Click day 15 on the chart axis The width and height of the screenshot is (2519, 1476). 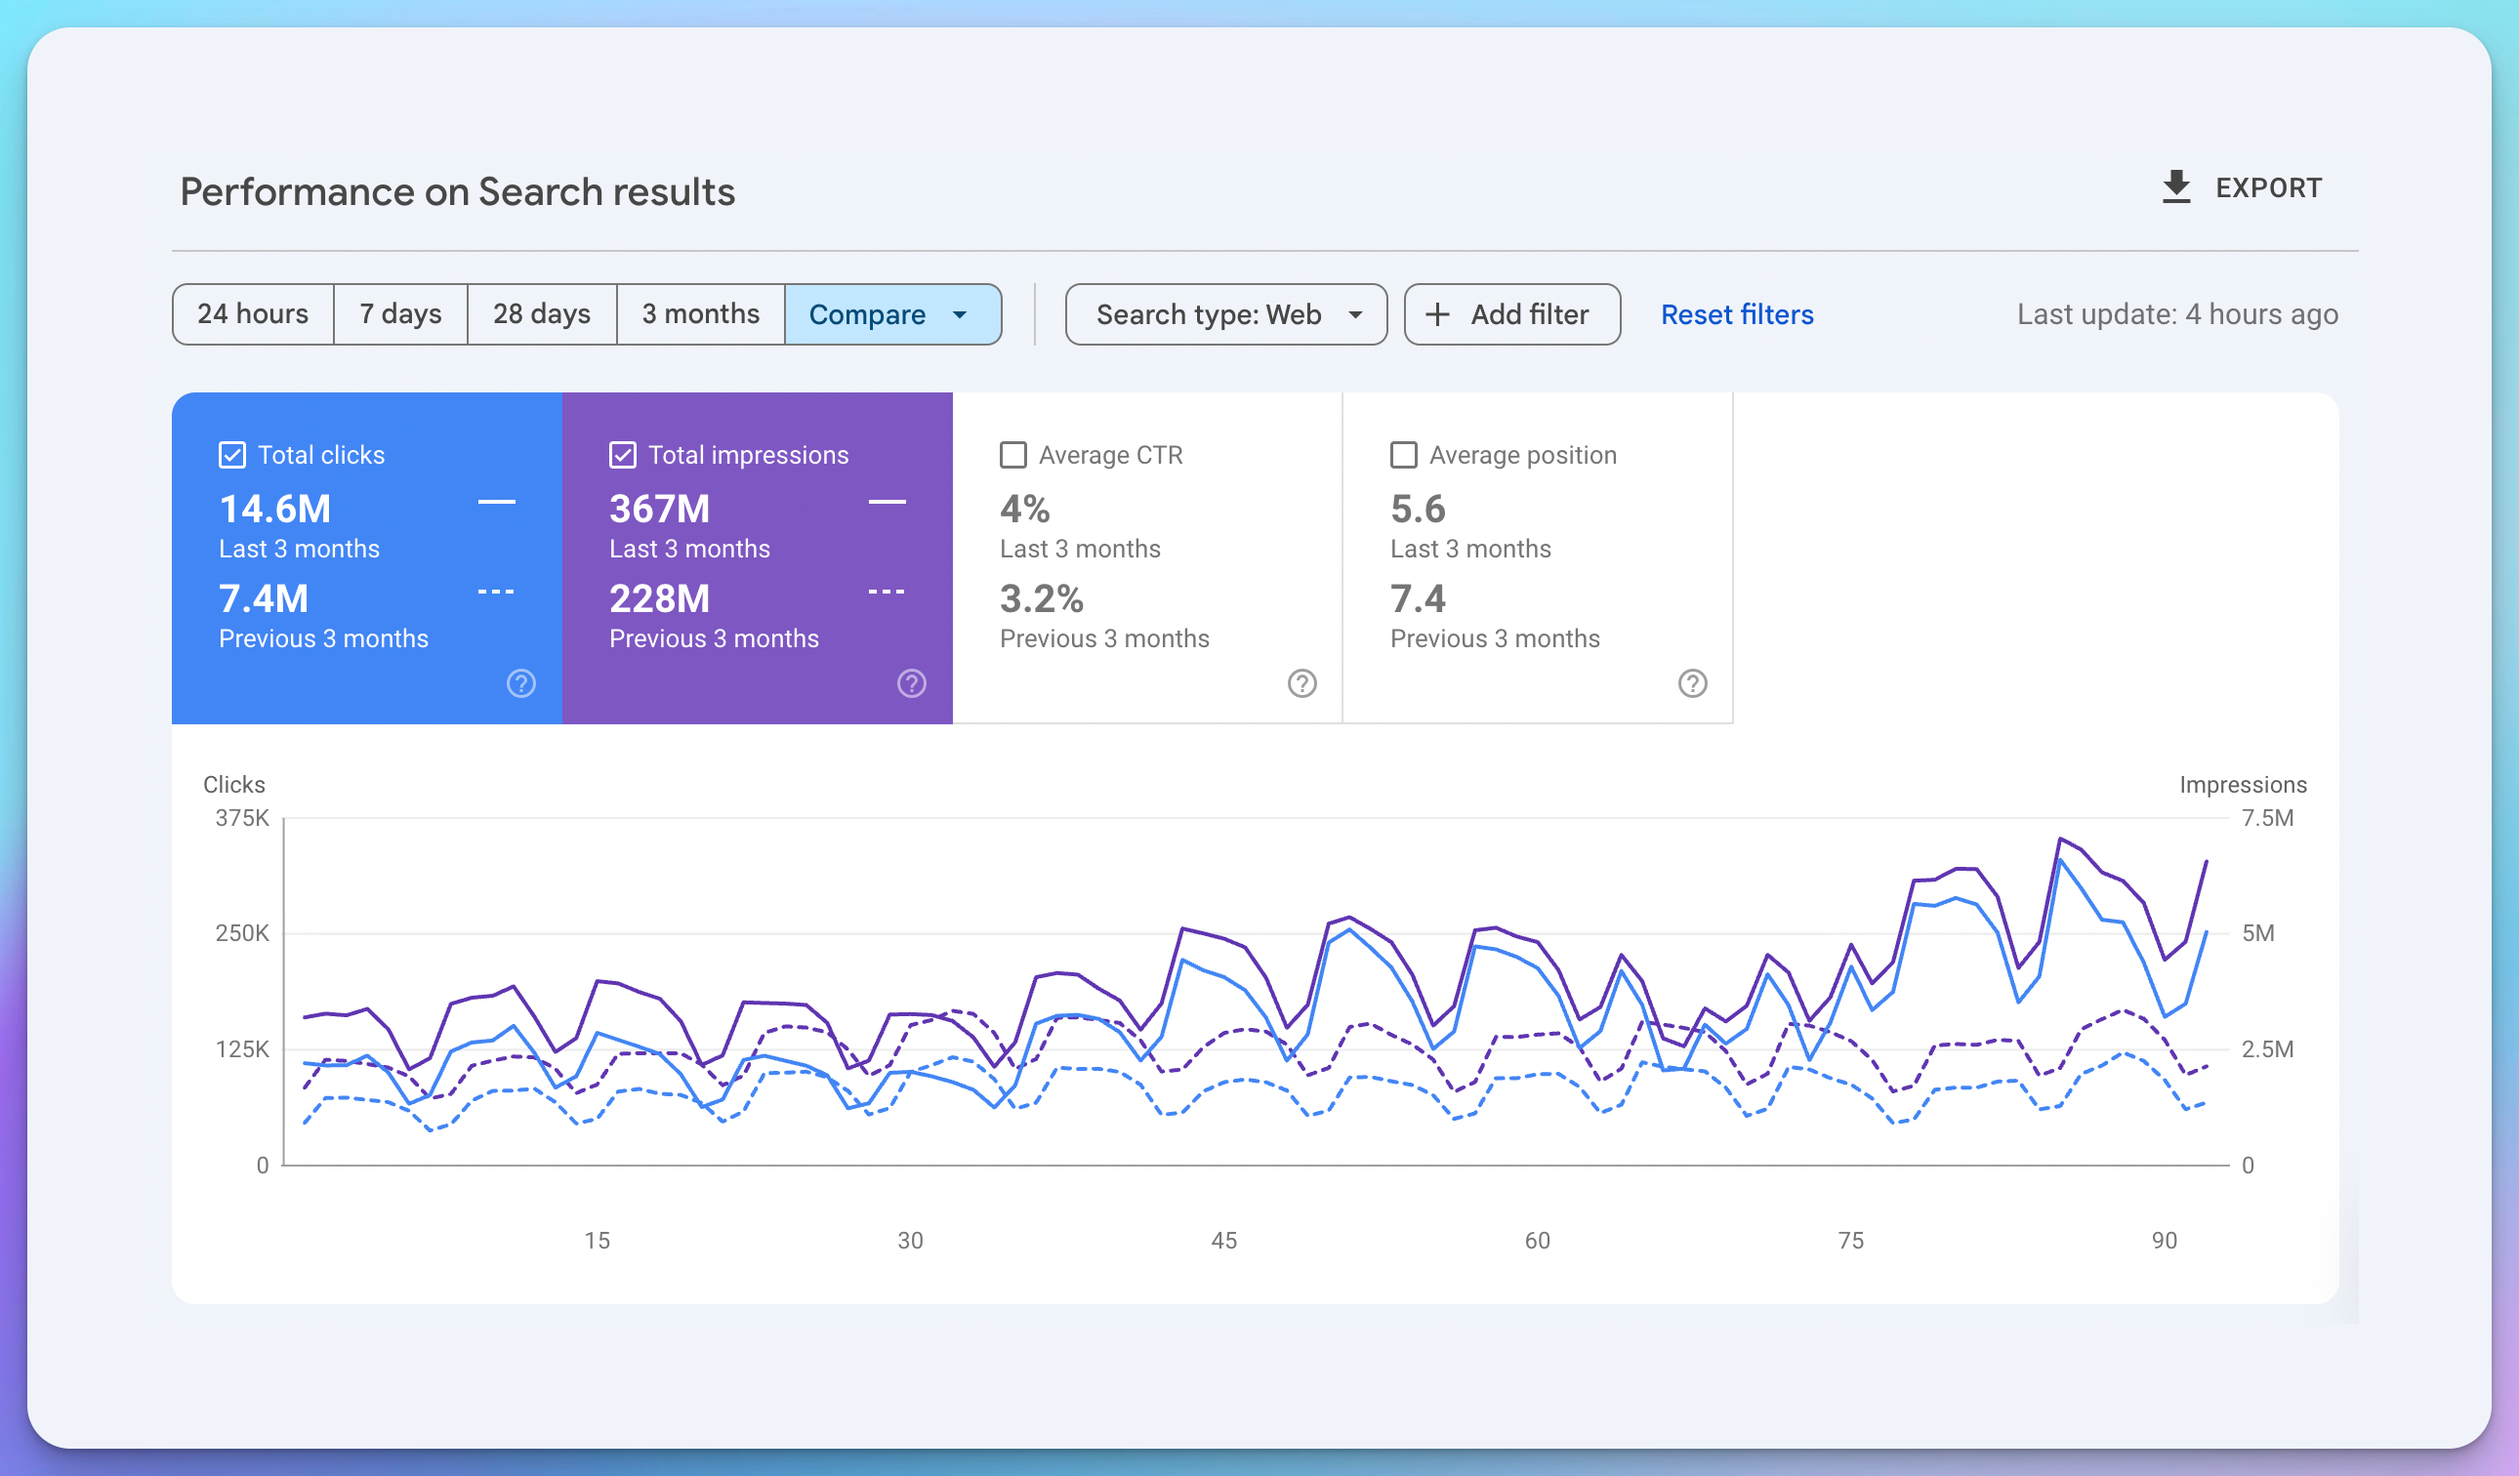click(x=597, y=1240)
